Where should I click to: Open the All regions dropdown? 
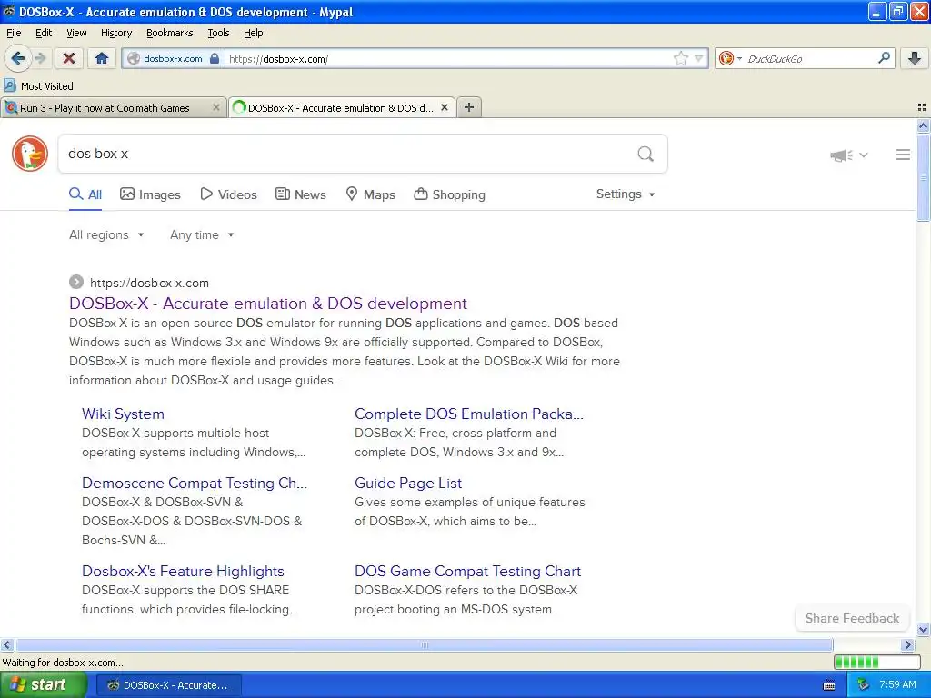click(x=106, y=235)
